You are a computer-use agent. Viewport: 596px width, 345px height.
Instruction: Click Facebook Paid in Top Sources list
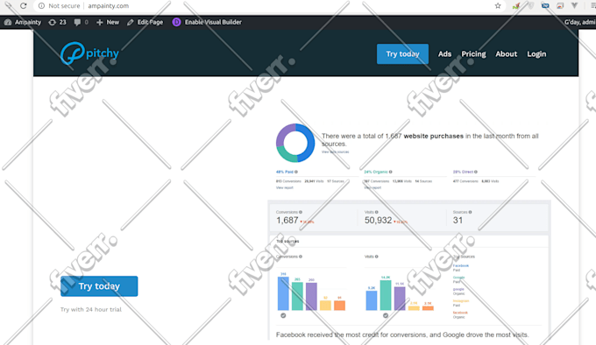461,268
